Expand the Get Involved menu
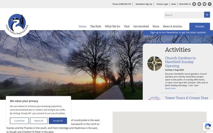This screenshot has height=133, width=213. point(141,27)
